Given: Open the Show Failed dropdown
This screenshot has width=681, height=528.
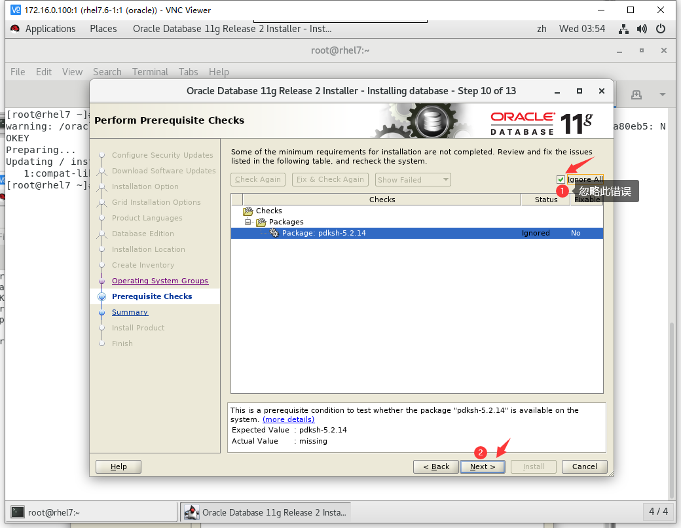Looking at the screenshot, I should click(413, 180).
